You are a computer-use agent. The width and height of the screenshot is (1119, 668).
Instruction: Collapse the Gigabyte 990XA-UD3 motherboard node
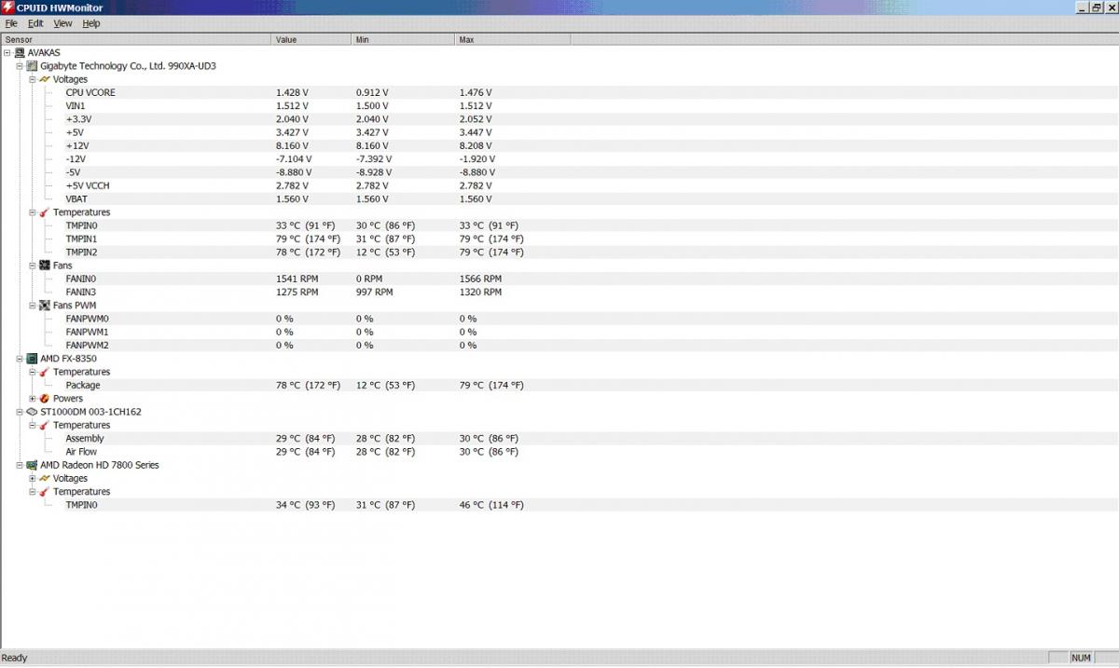click(x=20, y=66)
